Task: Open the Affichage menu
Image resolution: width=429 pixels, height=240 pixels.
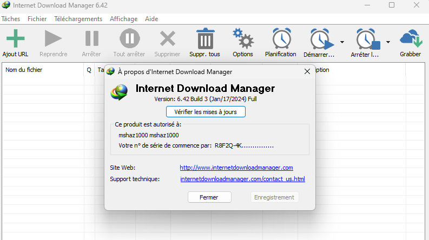Action: coord(124,19)
